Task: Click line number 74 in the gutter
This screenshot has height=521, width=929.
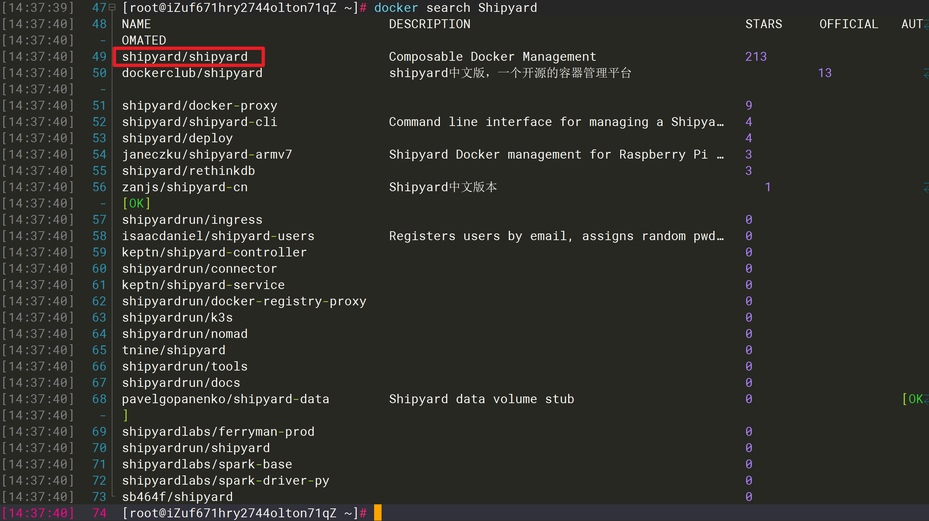Action: point(99,513)
